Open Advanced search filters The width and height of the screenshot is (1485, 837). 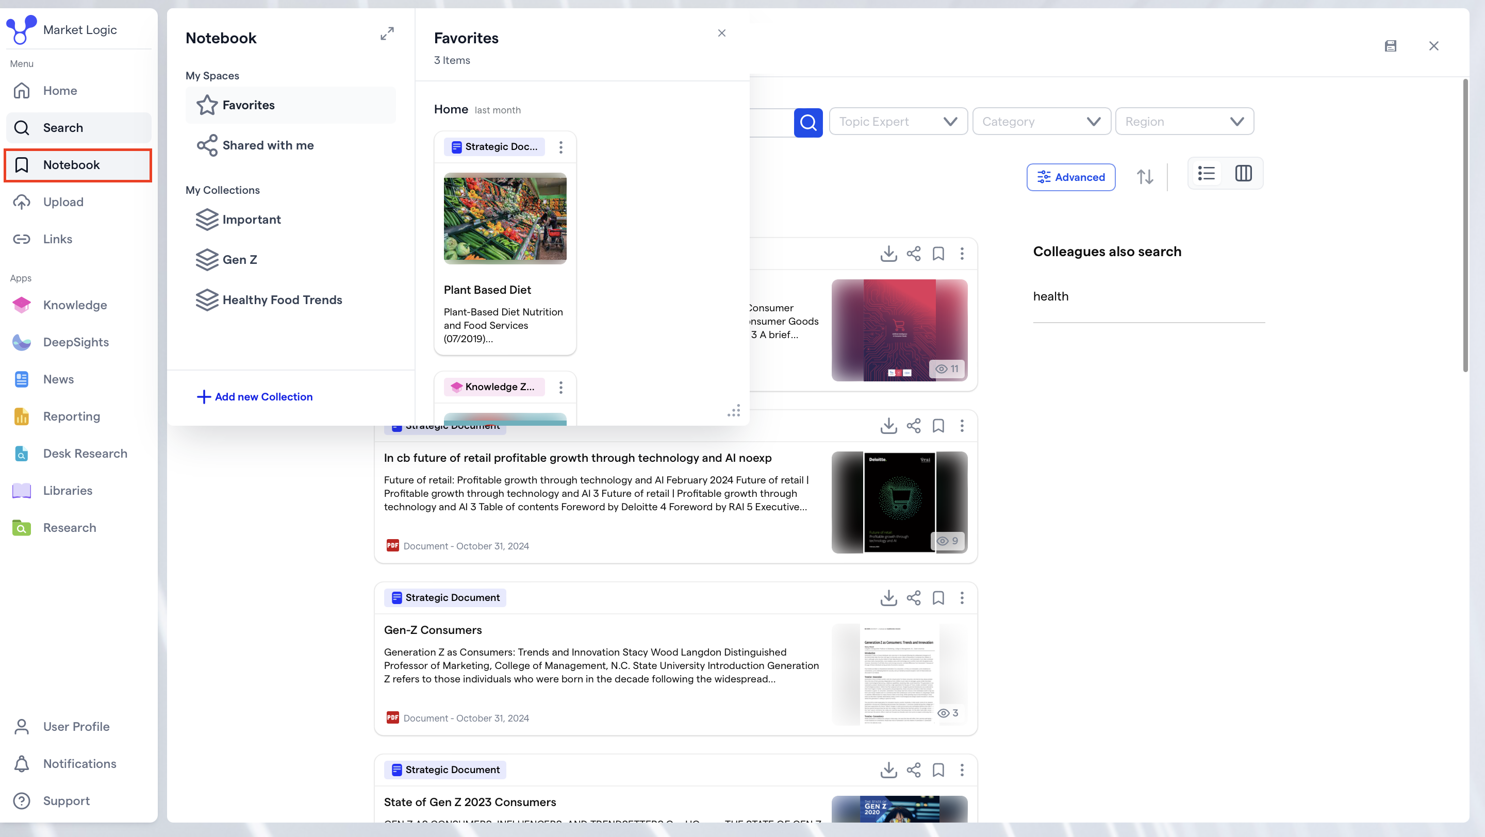1070,177
